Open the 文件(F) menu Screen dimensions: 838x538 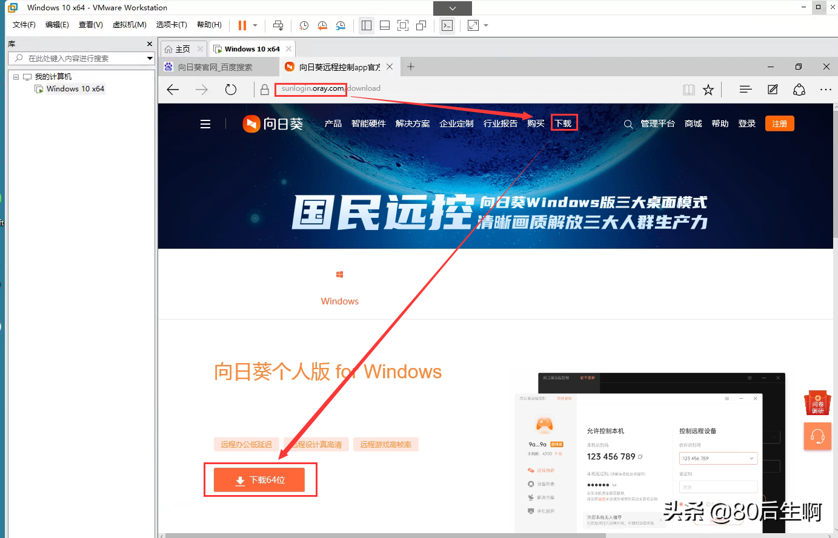[x=24, y=25]
